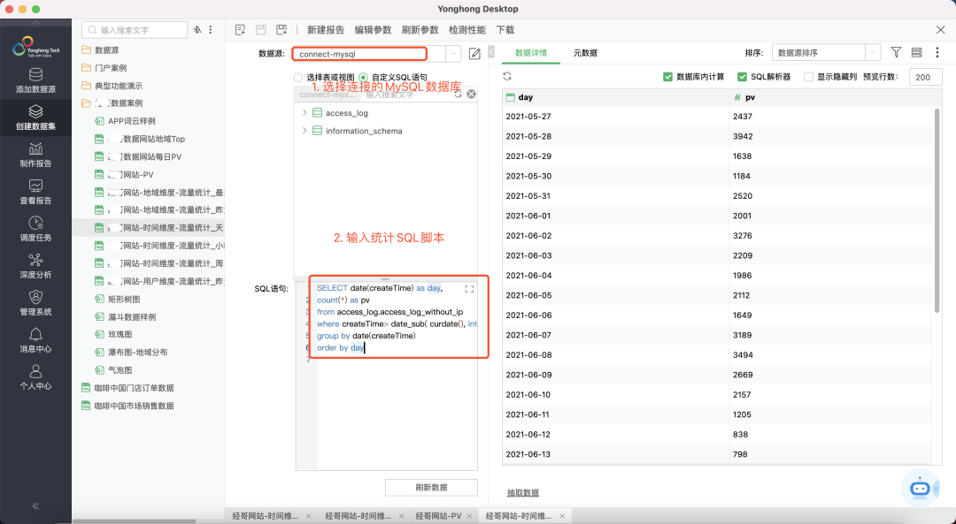This screenshot has height=524, width=956.
Task: Click the new dataset toolbar icon
Action: pyautogui.click(x=240, y=30)
